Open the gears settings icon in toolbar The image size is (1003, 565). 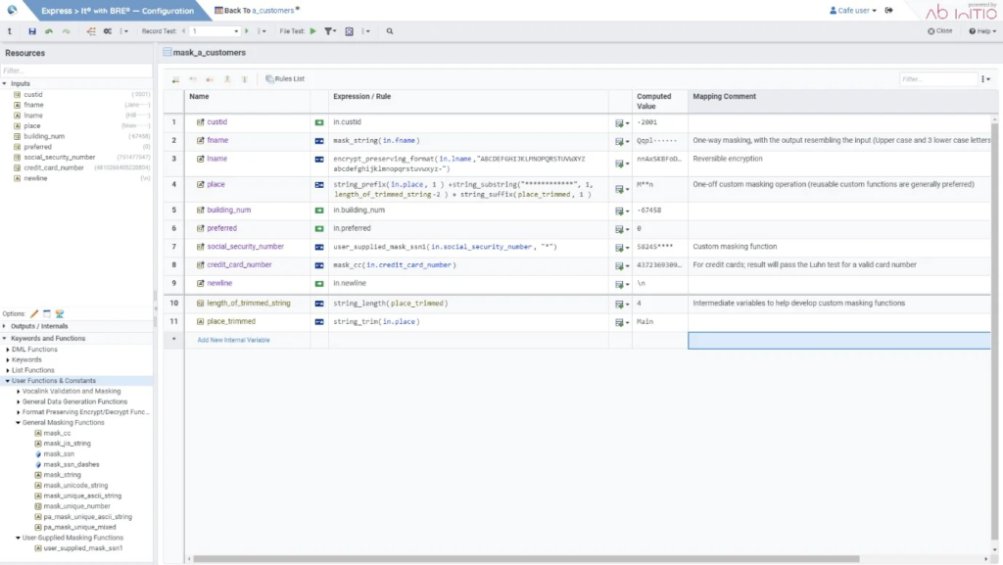108,31
